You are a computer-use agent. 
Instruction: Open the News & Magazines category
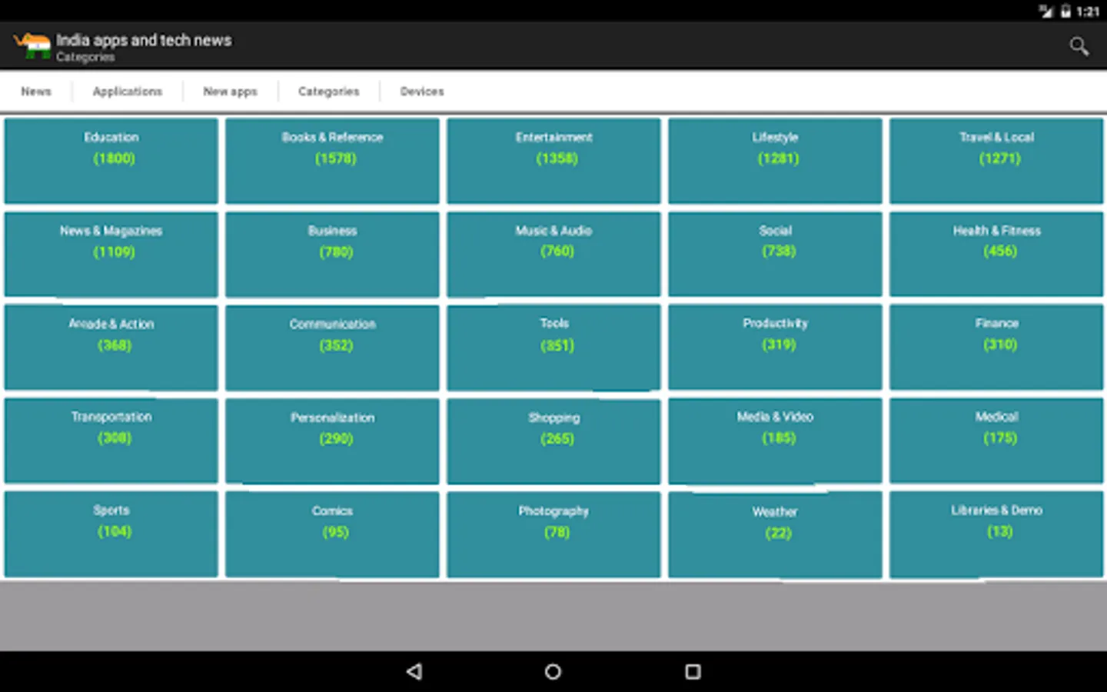click(x=111, y=255)
